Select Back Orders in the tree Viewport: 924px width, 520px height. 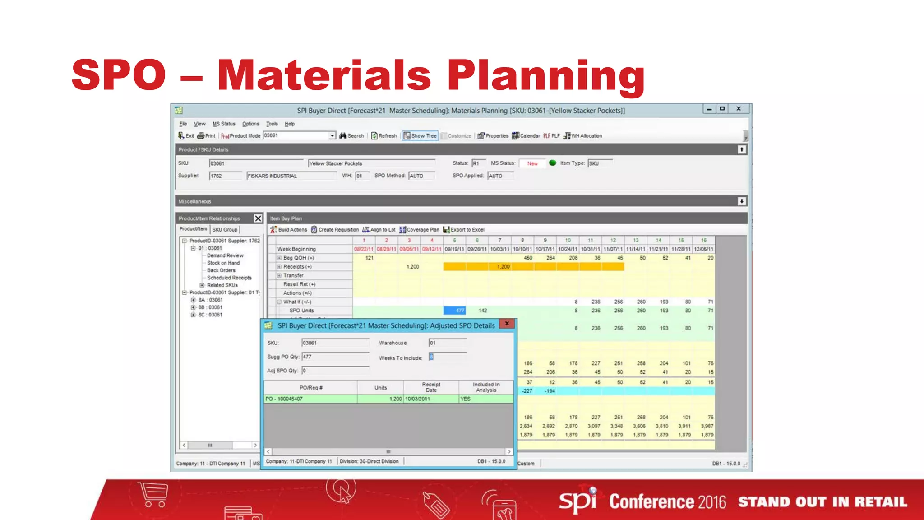click(x=221, y=270)
